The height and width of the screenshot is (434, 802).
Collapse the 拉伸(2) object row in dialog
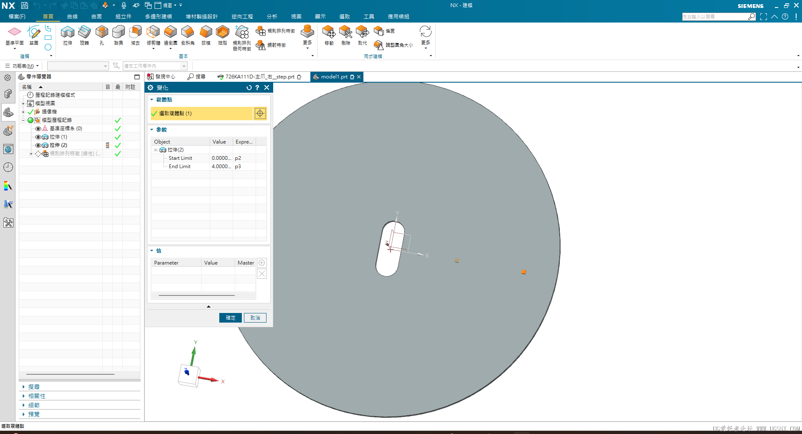156,150
